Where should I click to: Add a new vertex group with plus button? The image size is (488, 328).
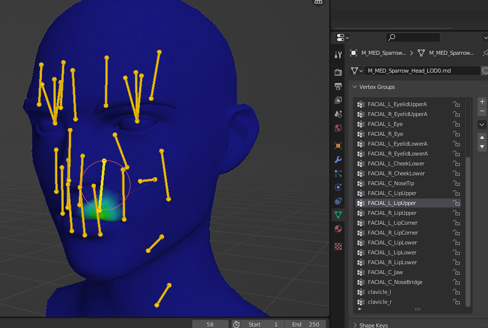(482, 102)
